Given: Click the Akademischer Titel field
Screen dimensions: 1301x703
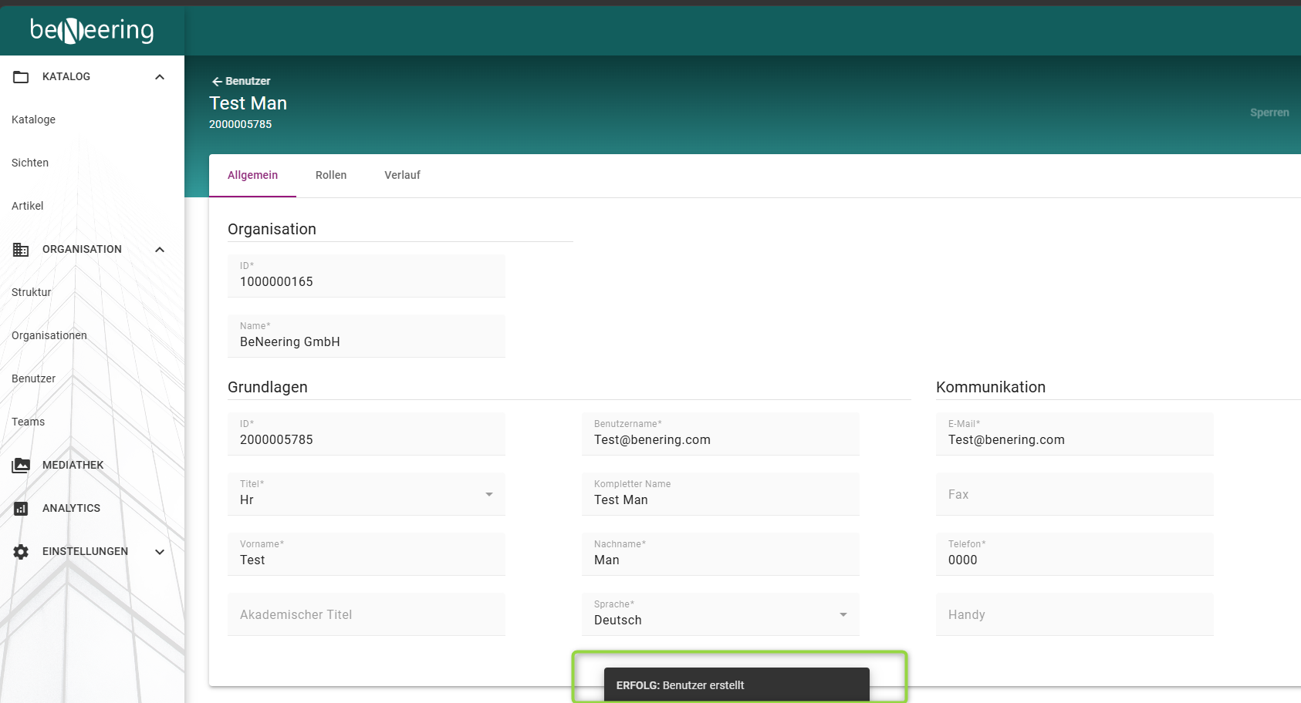Looking at the screenshot, I should coord(367,614).
